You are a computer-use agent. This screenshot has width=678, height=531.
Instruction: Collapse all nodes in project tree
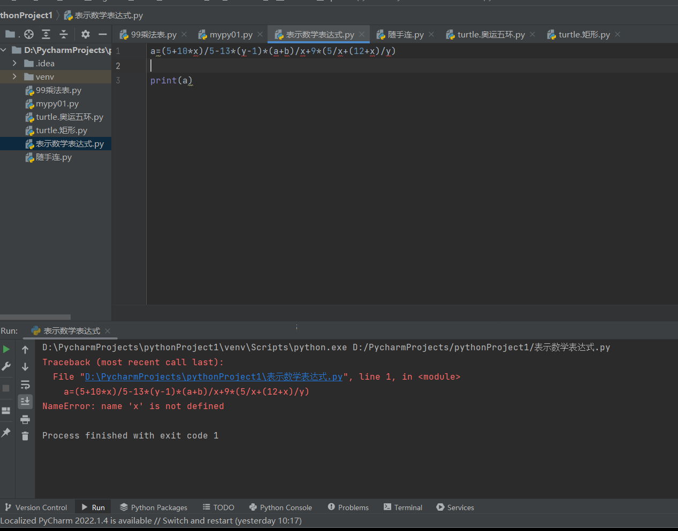point(64,34)
